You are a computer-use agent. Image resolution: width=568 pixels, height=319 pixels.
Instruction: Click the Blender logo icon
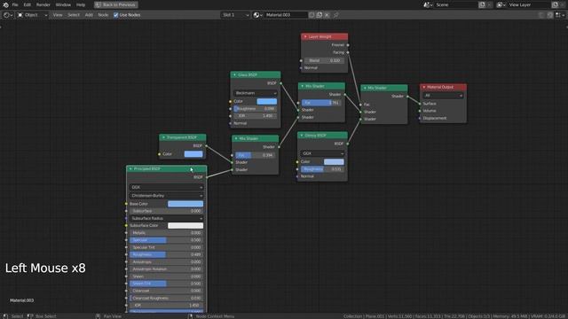coord(5,4)
